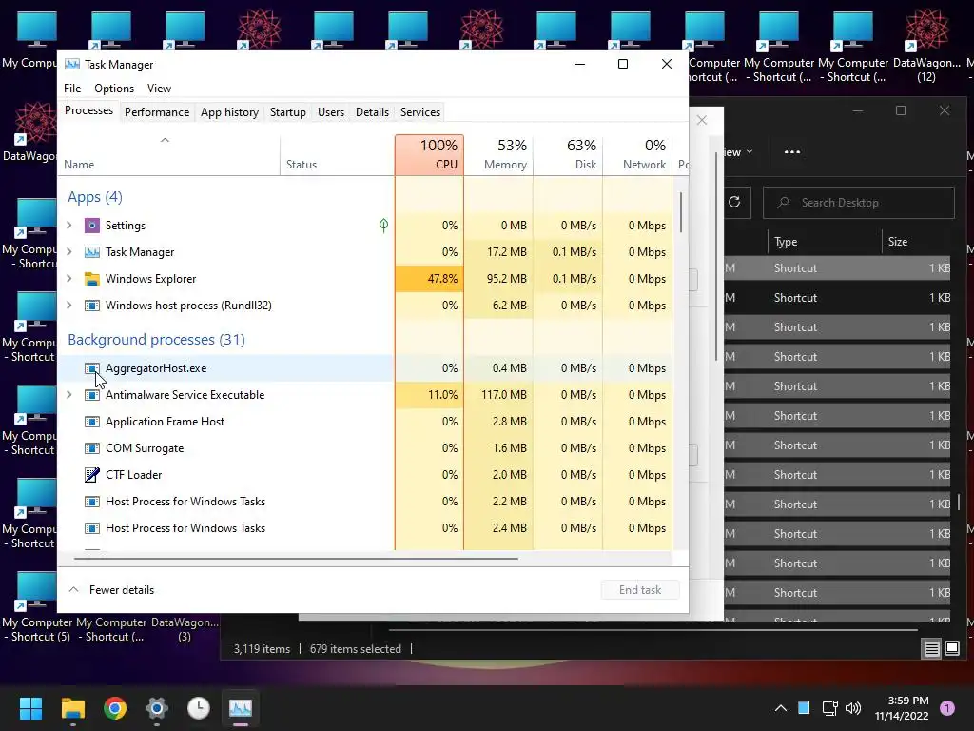Show hidden system tray icons

tap(781, 708)
